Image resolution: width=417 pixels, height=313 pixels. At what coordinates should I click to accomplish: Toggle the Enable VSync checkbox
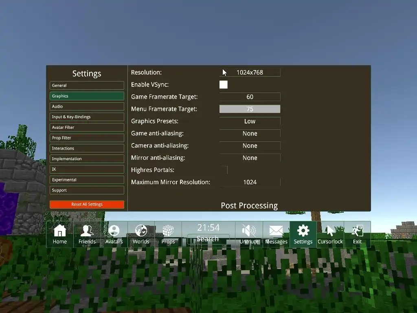click(x=224, y=85)
